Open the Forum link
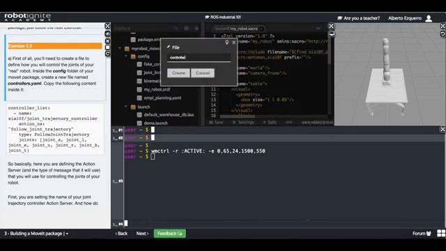Image resolution: width=446 pixels, height=251 pixels. click(x=422, y=234)
